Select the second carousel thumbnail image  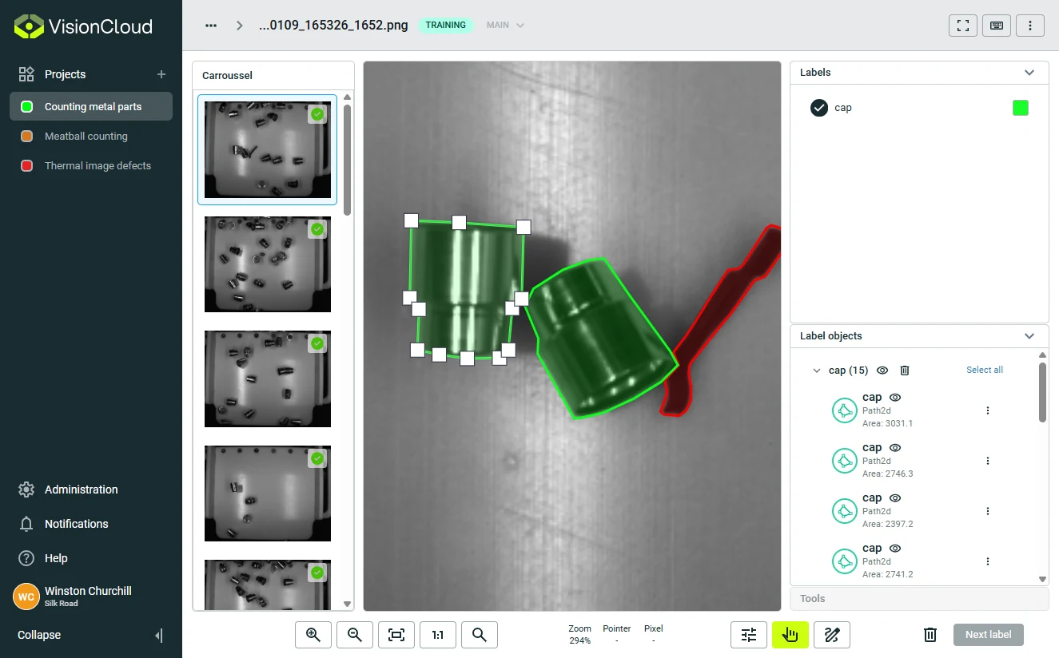tap(268, 264)
